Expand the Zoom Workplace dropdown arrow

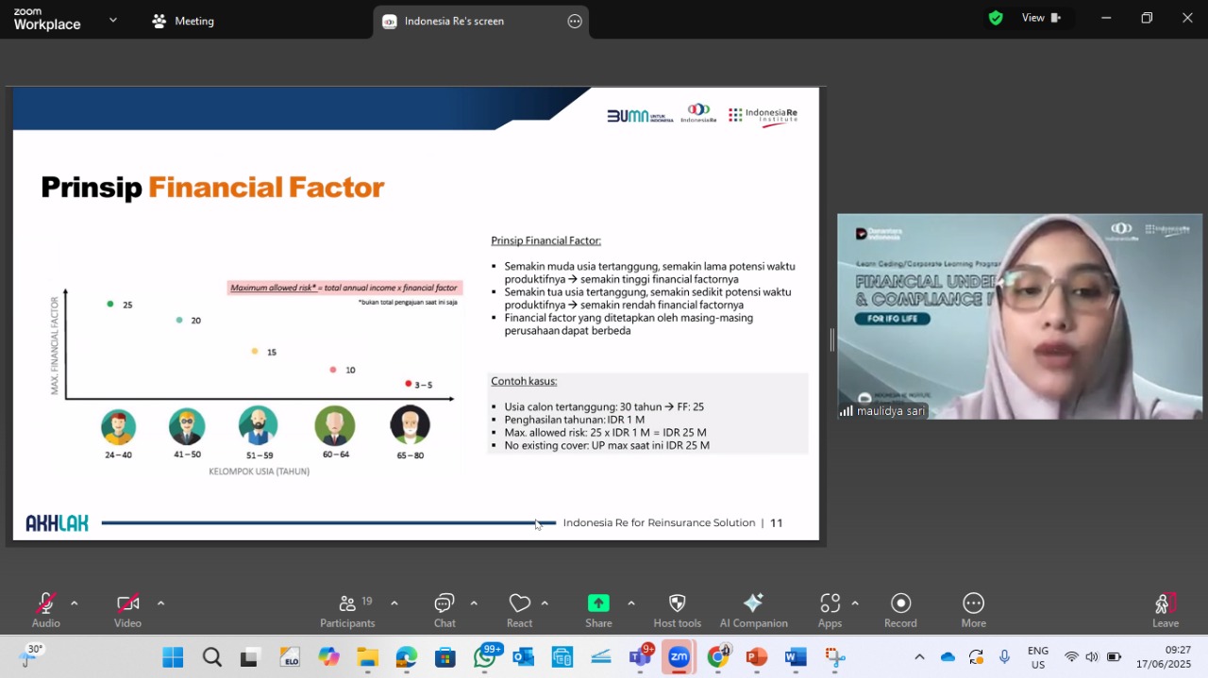click(113, 20)
